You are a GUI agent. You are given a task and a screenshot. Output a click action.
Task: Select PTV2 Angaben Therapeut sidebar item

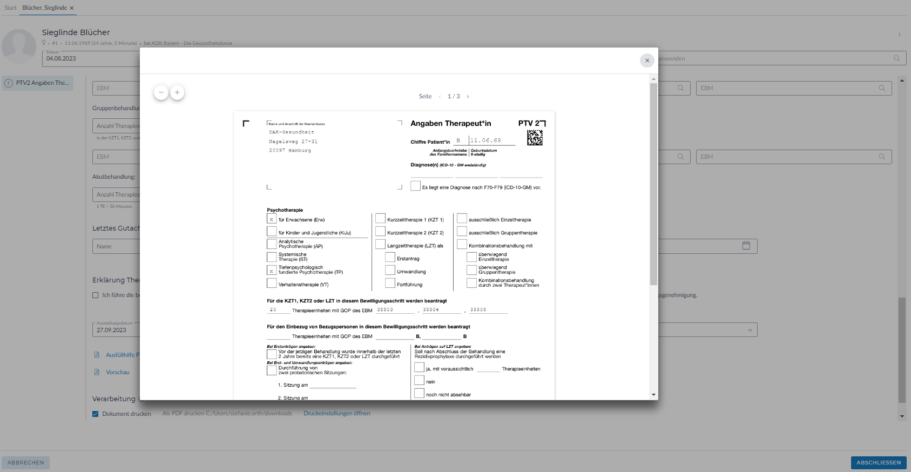(38, 83)
